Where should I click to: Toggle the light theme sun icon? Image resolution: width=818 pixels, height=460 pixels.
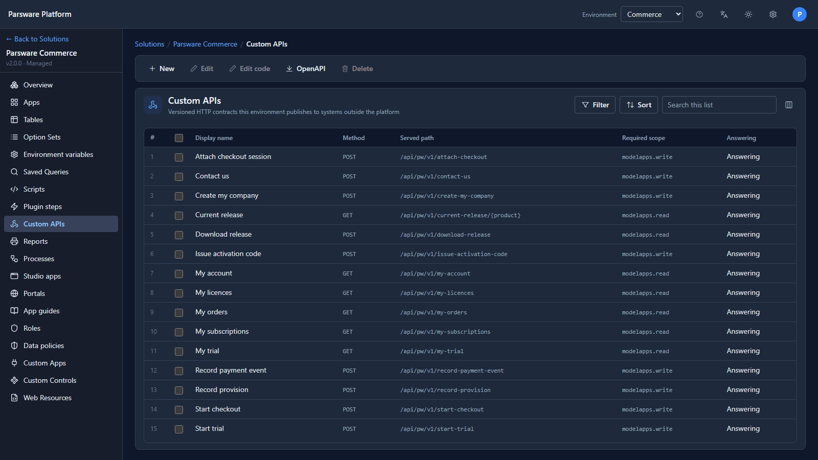tap(748, 14)
